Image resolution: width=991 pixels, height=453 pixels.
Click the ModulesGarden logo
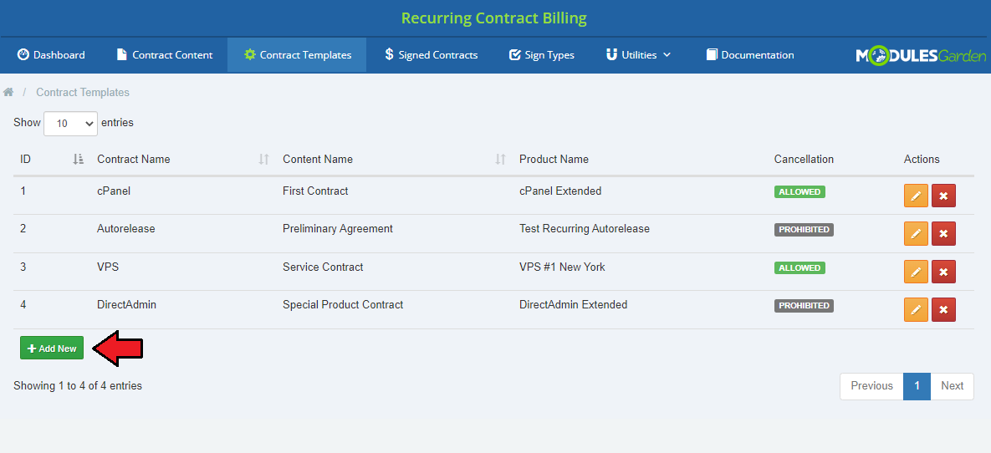[x=921, y=56]
